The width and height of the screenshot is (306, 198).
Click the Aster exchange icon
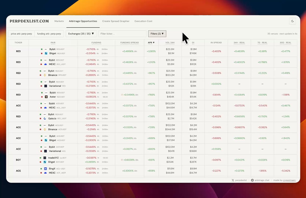(47, 97)
